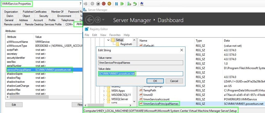Click the Ctrl+Alt+Delete icon in VM toolbar
The width and height of the screenshot is (265, 113).
tap(85, 4)
